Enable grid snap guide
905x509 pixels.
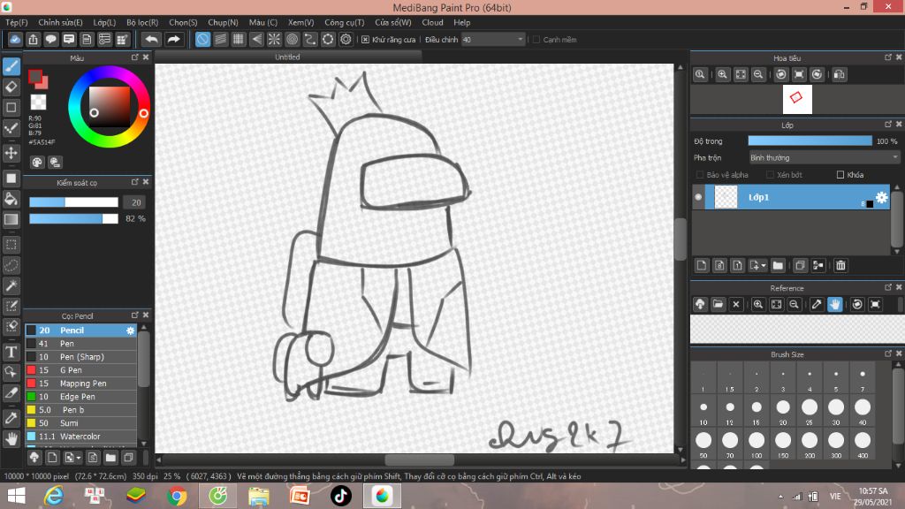click(239, 39)
